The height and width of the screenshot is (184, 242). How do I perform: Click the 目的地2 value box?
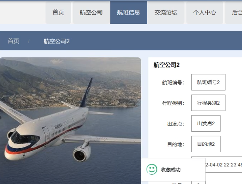pos(206,144)
